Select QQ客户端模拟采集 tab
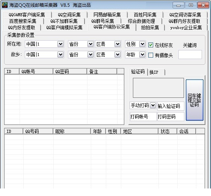The image size is (211, 196). click(64, 27)
